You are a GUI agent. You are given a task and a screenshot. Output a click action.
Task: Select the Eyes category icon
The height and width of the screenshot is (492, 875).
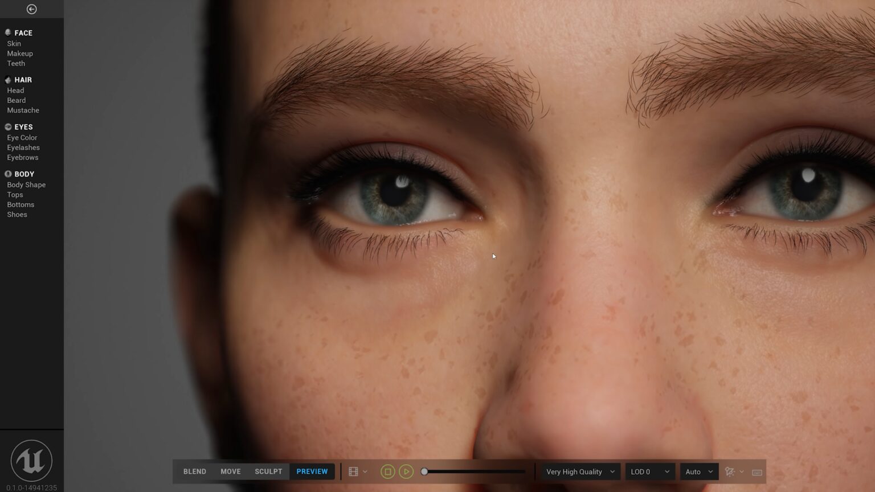pyautogui.click(x=8, y=127)
